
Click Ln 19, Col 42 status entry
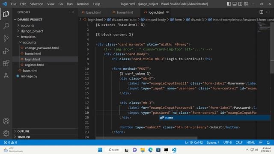[194, 142]
